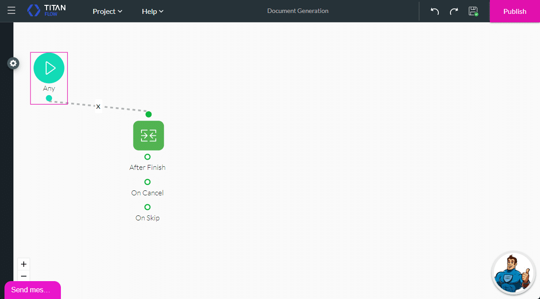
Task: Click the After Finish connection point
Action: point(147,157)
